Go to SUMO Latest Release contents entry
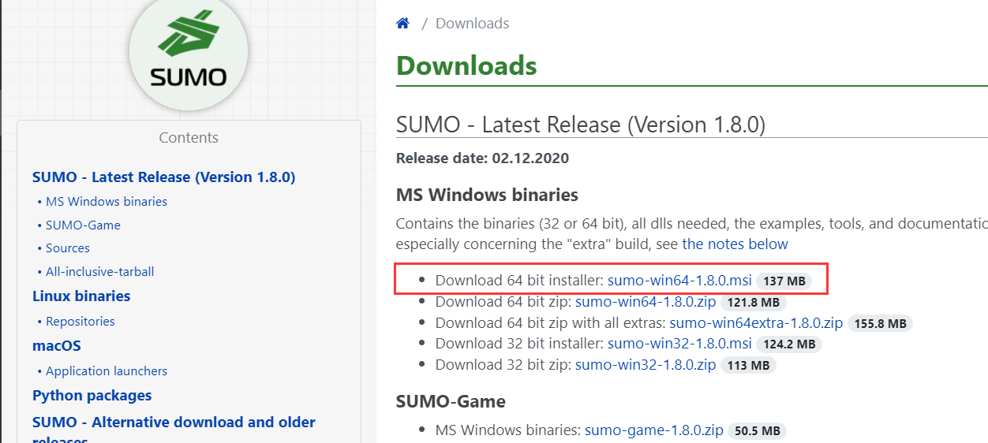Screen dimensions: 988x443 pyautogui.click(x=163, y=177)
